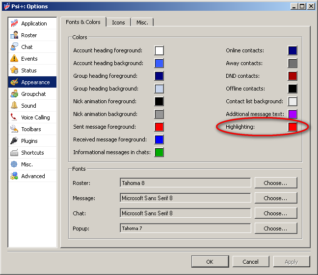The image size is (318, 275).
Task: Switch to the Icons tab
Action: [x=118, y=23]
